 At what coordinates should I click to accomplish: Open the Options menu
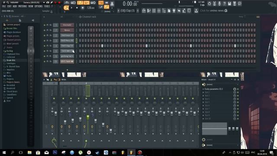pos(39,6)
